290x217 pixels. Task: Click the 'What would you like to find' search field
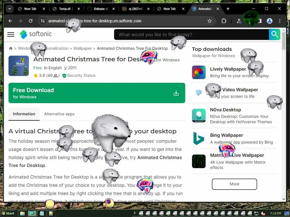191,34
